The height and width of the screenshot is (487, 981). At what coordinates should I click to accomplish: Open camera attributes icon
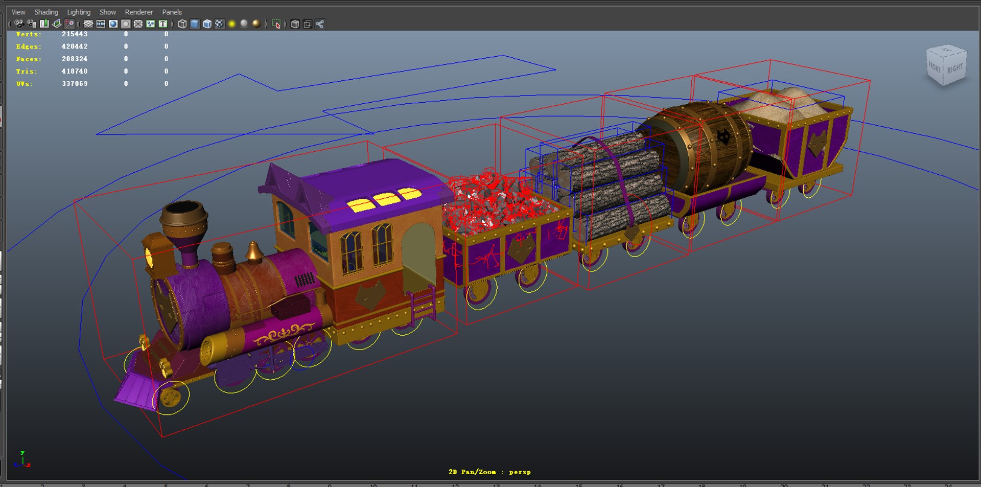pyautogui.click(x=32, y=24)
